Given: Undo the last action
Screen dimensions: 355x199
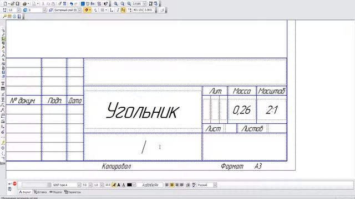Looking at the screenshot, I should click(72, 4).
